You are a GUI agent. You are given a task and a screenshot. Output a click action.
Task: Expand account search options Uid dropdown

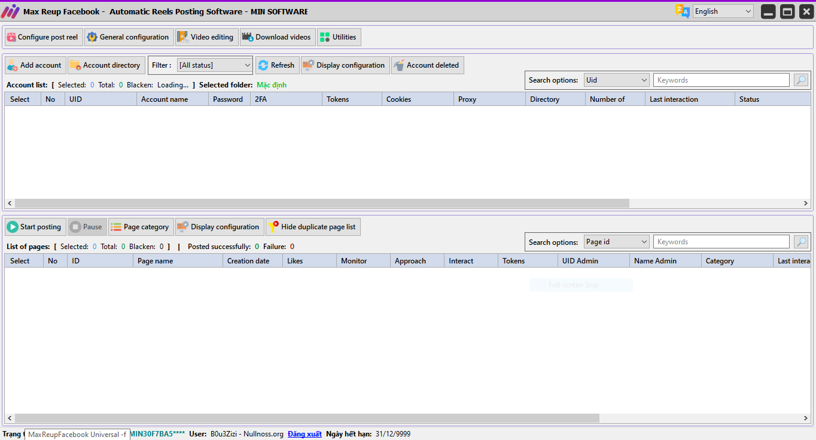coord(617,80)
